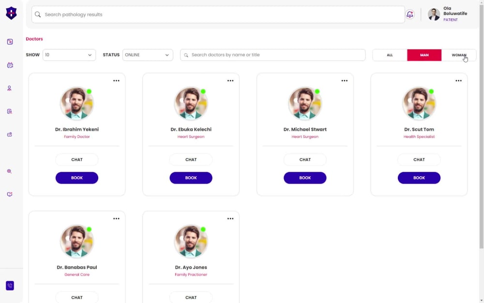Click the magnifier search icon in sidebar
The image size is (484, 303).
coord(10,171)
